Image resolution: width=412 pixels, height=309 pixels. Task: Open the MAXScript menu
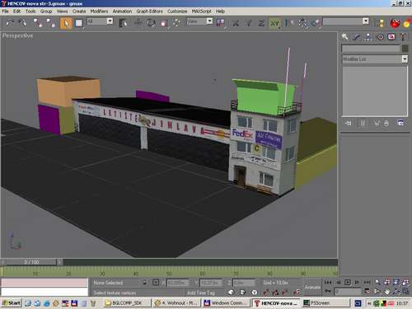tap(202, 12)
